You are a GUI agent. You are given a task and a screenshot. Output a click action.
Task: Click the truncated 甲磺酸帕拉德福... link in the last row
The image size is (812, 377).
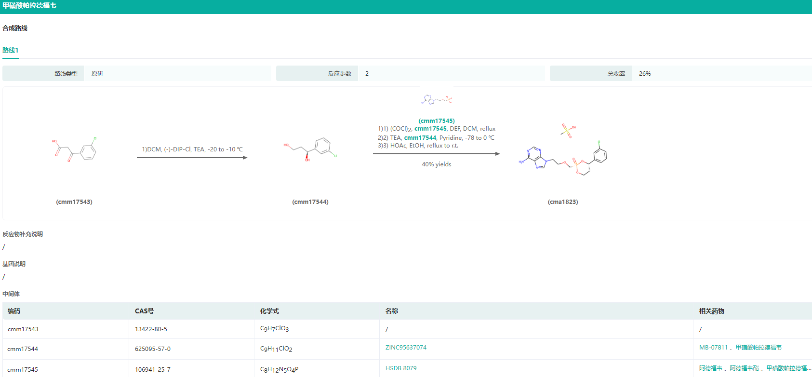(788, 368)
